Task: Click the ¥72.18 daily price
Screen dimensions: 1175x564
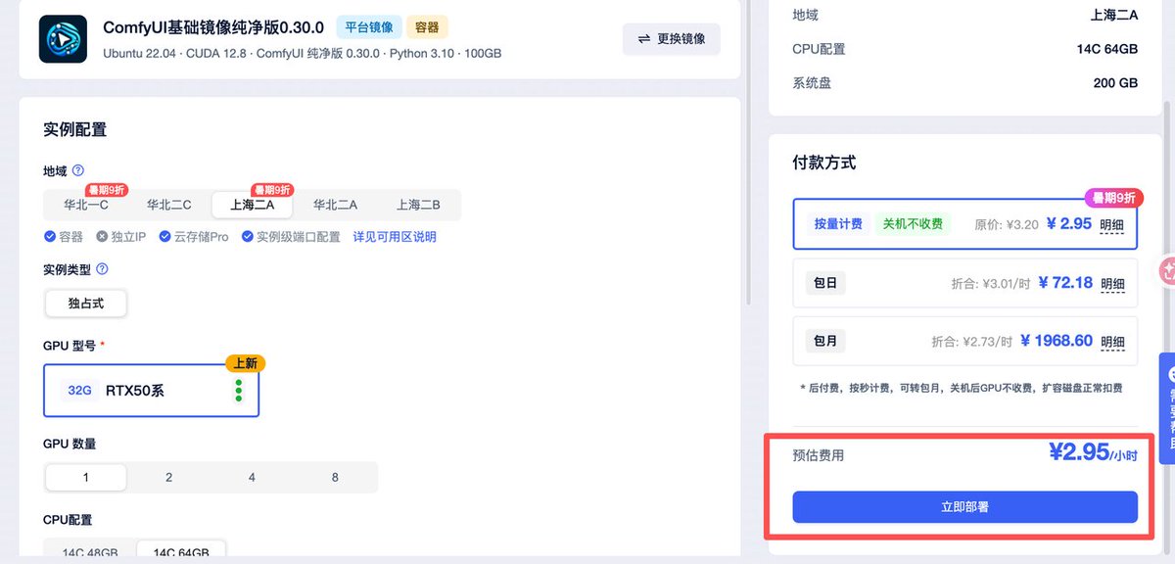Action: click(x=1065, y=283)
